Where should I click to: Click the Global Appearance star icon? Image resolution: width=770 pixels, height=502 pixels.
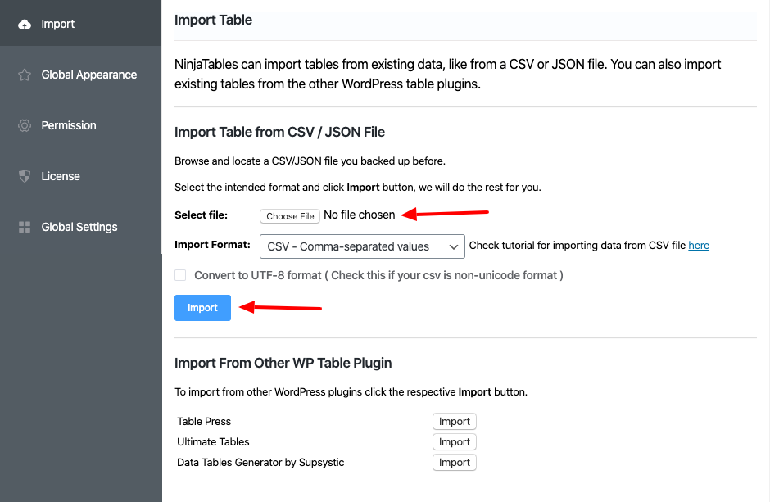tap(25, 75)
